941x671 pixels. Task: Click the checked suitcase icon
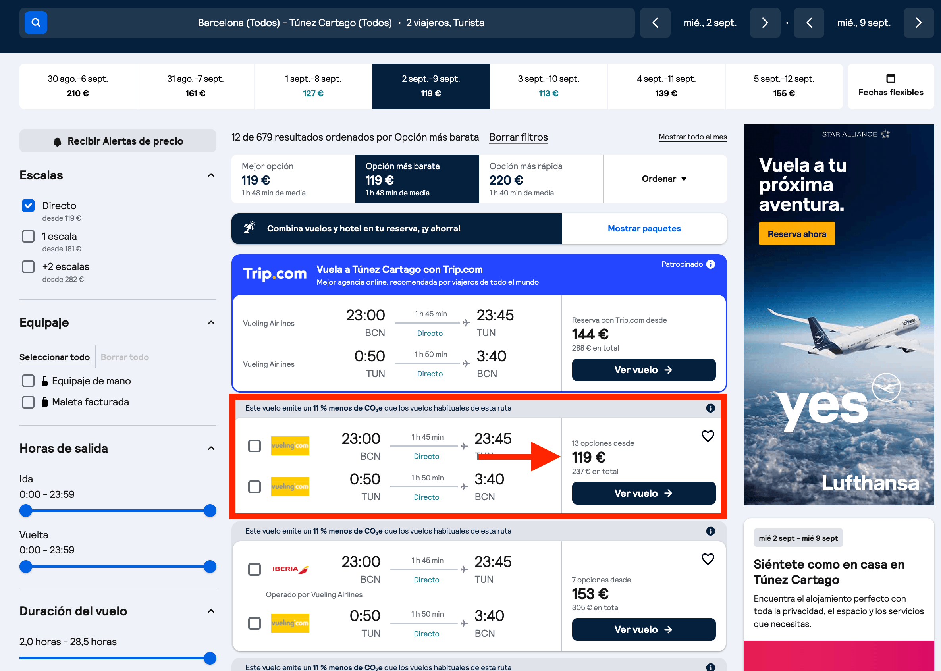[44, 402]
